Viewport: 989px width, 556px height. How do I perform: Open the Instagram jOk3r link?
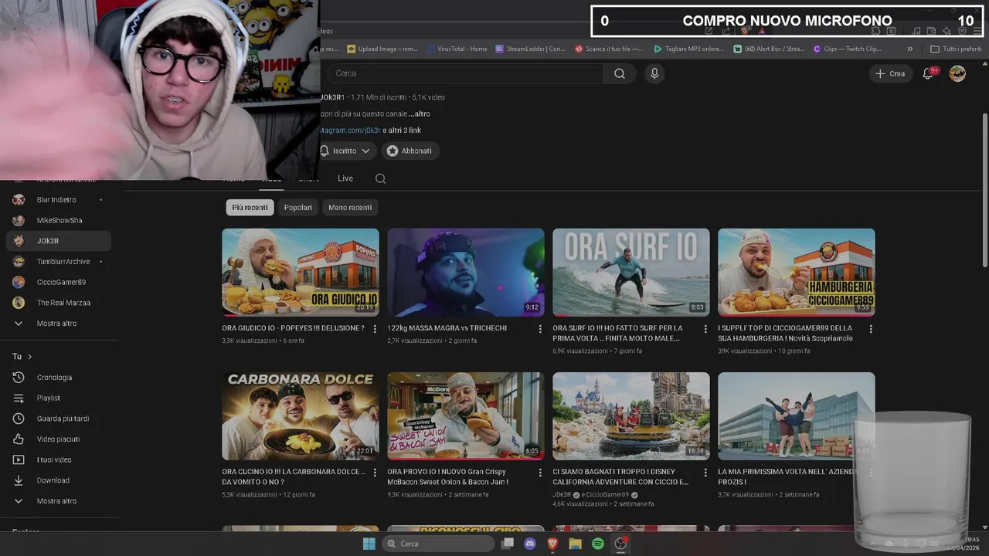[x=350, y=131]
